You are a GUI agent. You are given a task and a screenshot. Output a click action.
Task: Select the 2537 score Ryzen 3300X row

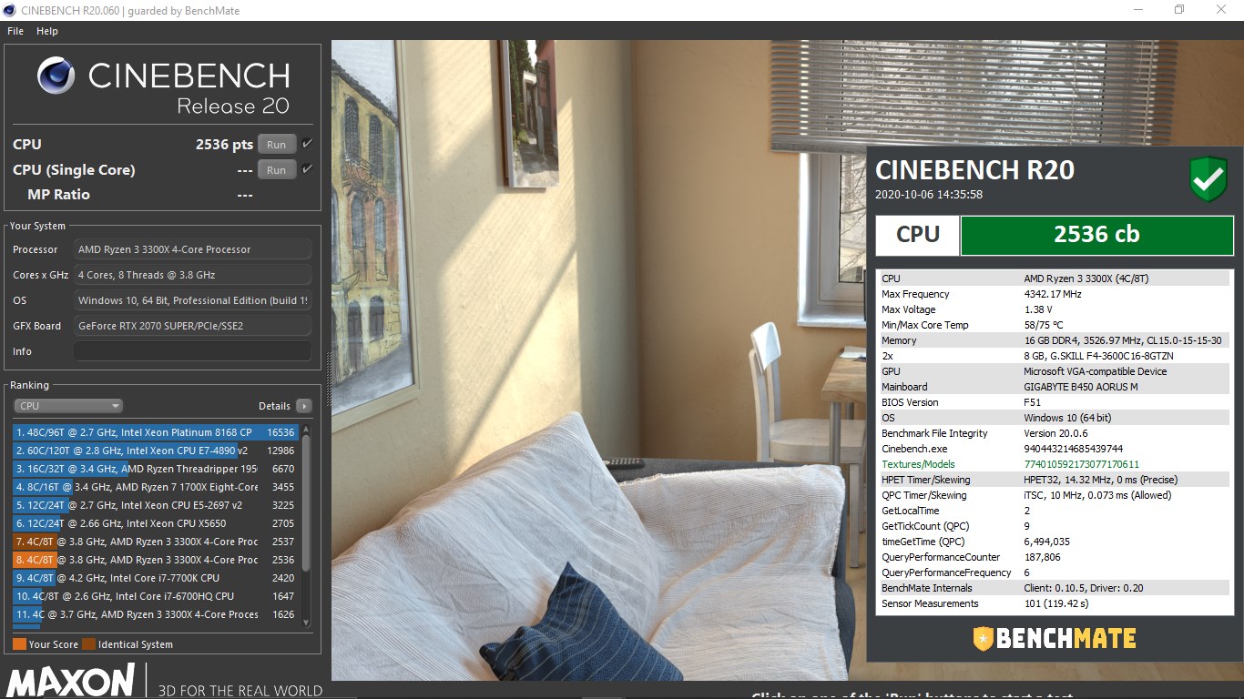point(157,542)
